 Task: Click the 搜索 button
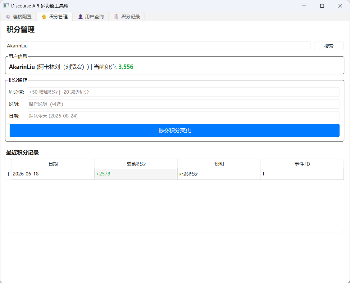pos(329,46)
